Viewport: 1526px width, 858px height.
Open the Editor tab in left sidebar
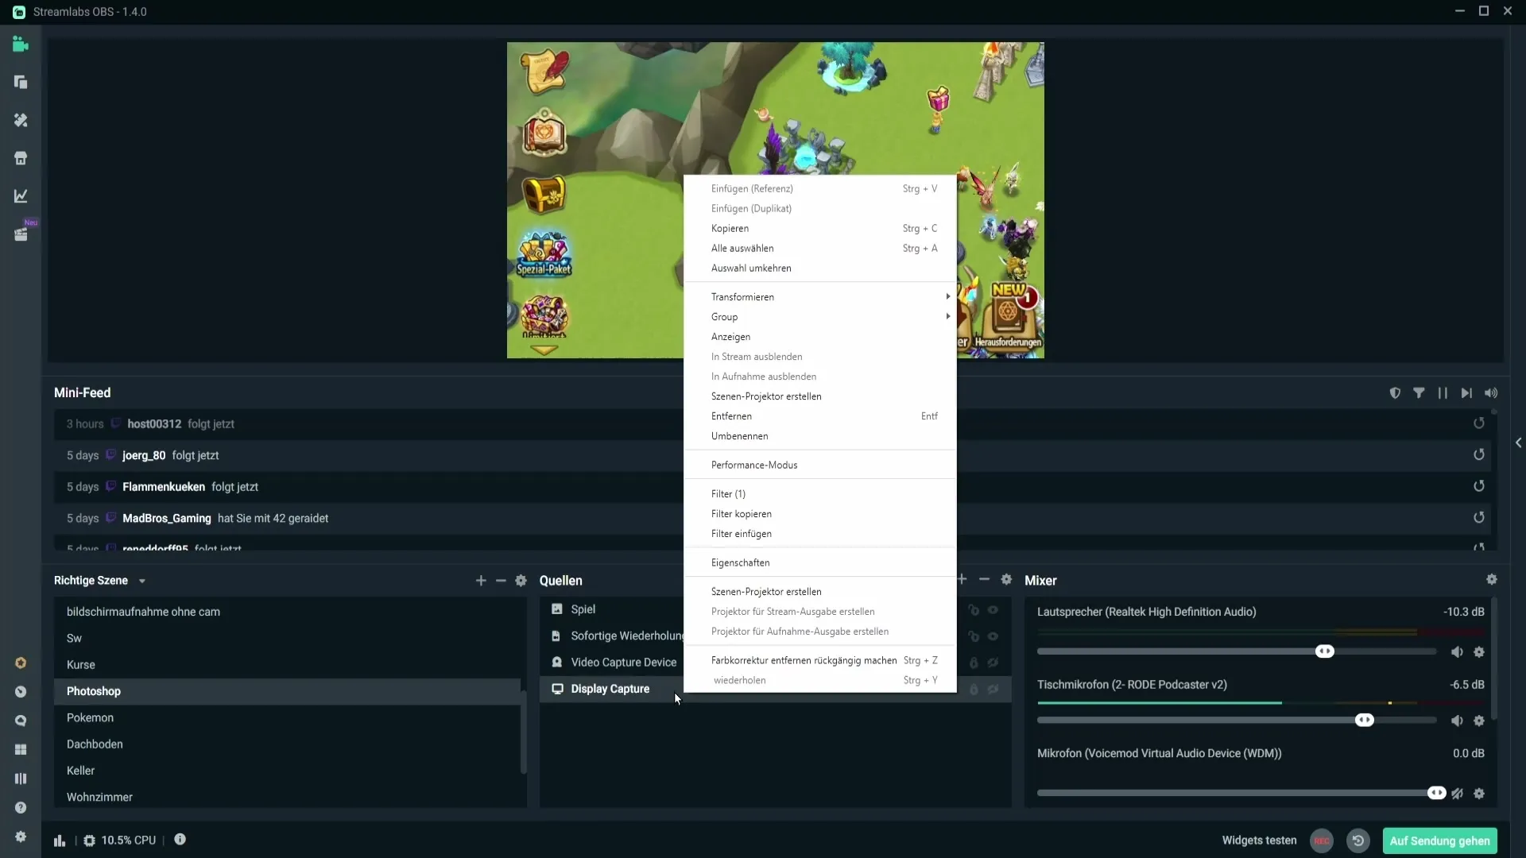click(21, 44)
